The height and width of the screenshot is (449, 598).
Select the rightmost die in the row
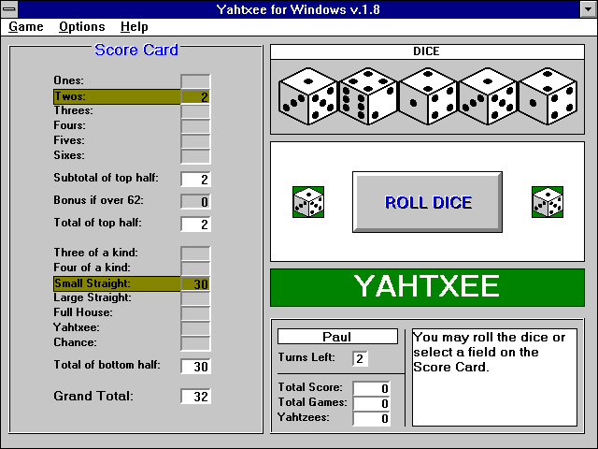[547, 96]
